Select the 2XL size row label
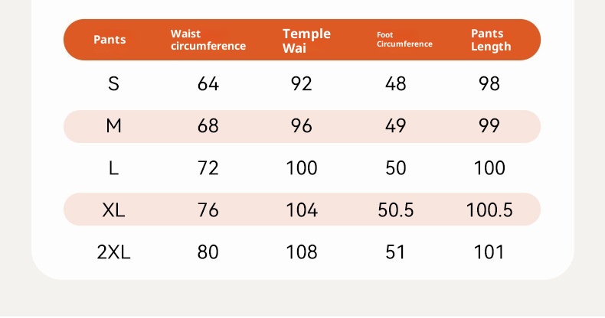 113,251
